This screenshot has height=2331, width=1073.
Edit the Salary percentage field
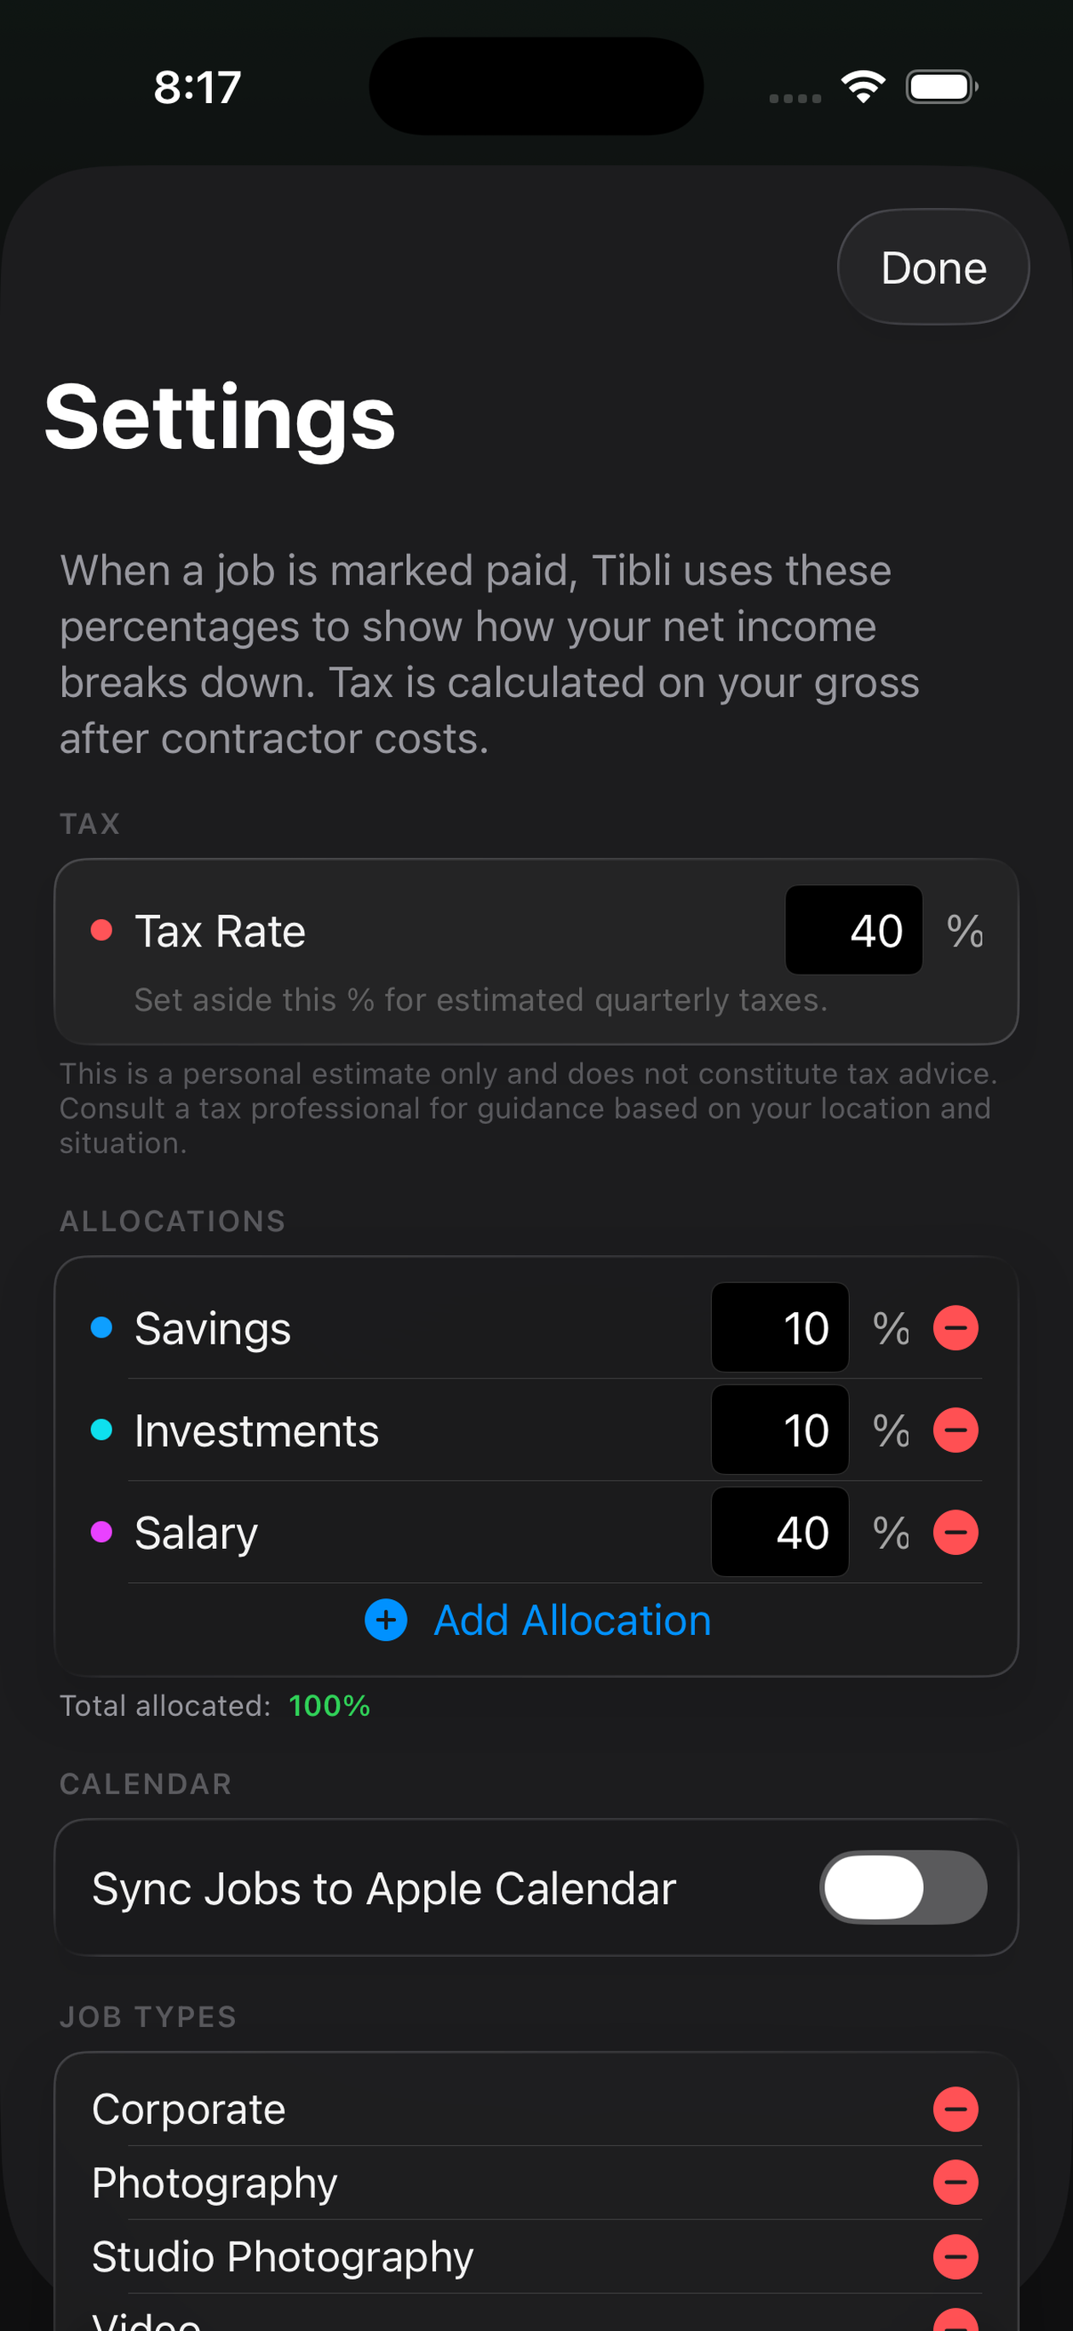coord(780,1532)
